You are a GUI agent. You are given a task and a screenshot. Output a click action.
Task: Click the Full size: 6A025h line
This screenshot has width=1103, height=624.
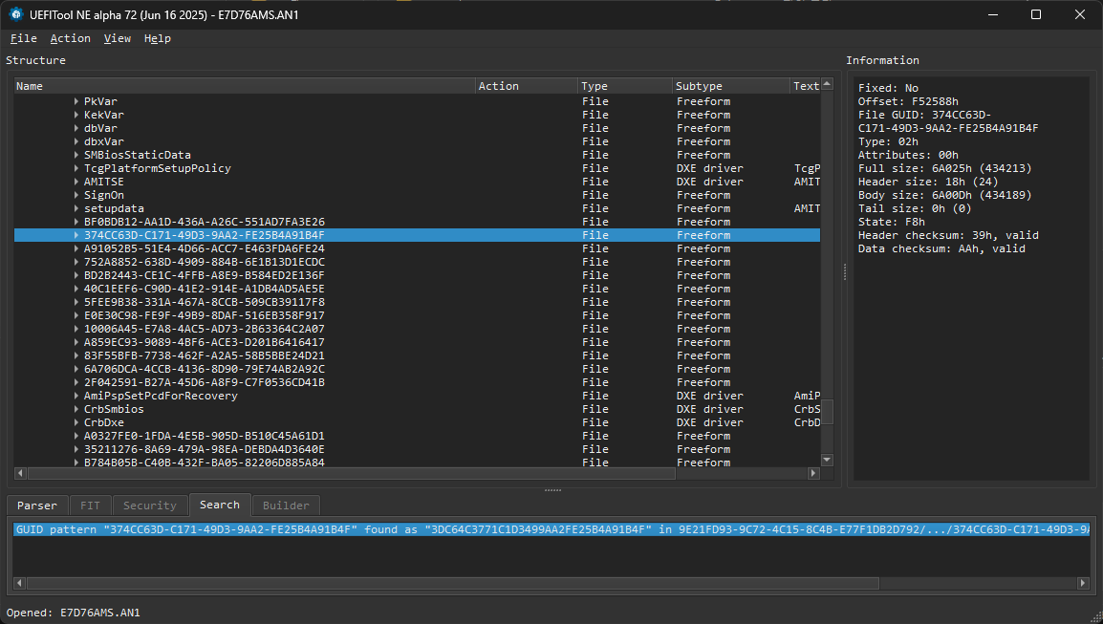(944, 168)
